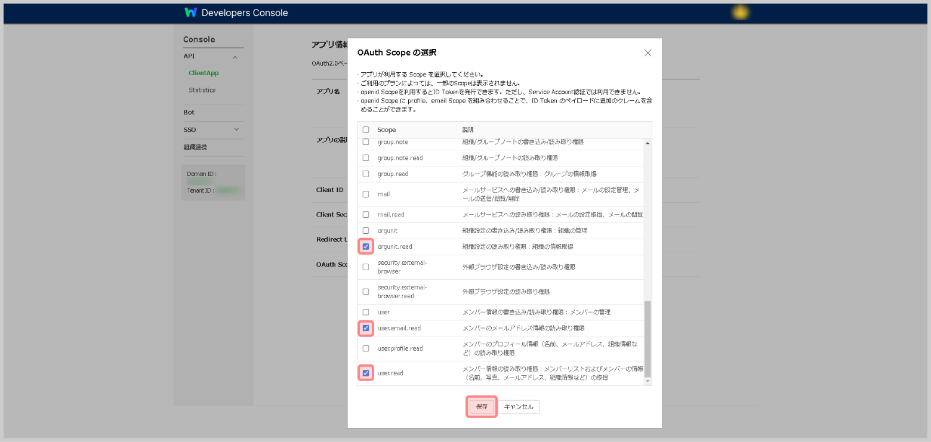
Task: Enable the group.note.read scope checkbox
Action: pyautogui.click(x=366, y=157)
